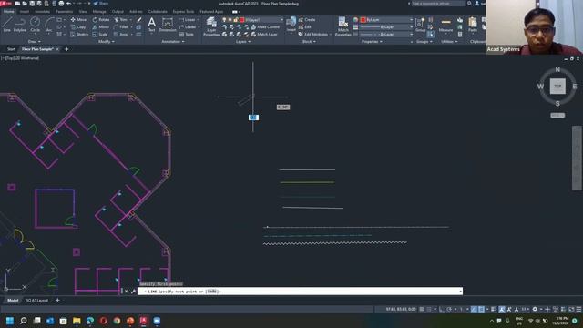This screenshot has width=583, height=328.
Task: Insert a Table
Action: click(x=186, y=35)
